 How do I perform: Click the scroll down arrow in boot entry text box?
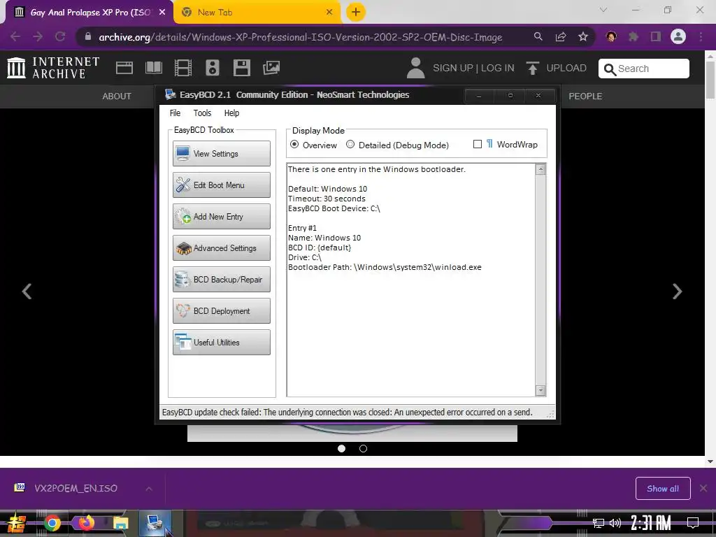tap(540, 390)
